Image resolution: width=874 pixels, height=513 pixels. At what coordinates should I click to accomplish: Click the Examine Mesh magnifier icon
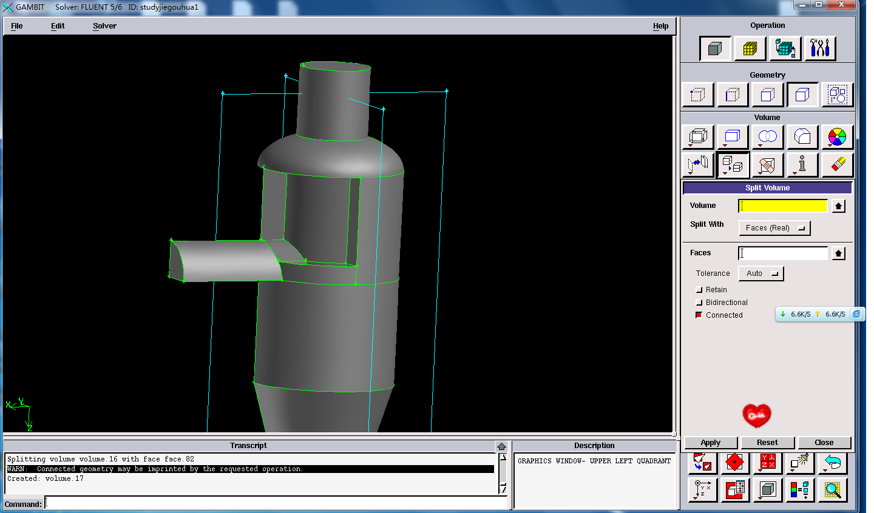tap(833, 490)
